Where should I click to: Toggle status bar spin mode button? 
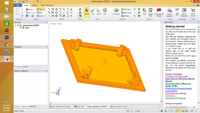177,111
